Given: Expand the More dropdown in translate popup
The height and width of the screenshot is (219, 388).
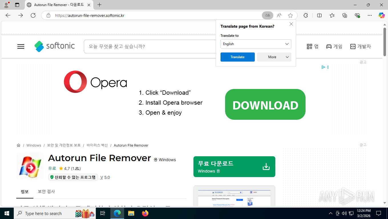Looking at the screenshot, I should (x=274, y=57).
